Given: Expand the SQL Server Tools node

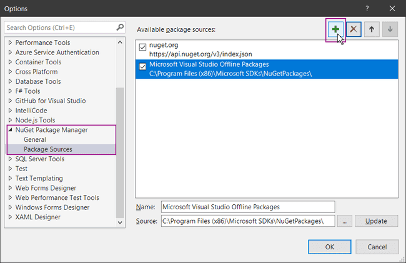Looking at the screenshot, I should point(10,159).
